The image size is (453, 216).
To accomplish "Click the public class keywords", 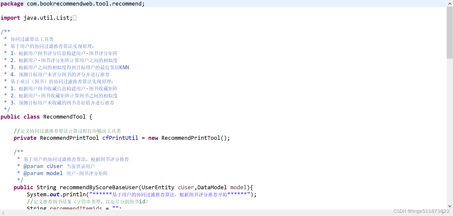I will tap(20, 117).
